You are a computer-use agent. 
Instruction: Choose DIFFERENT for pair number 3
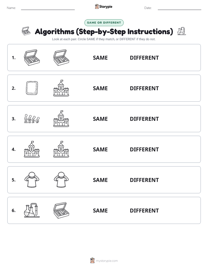[144, 119]
